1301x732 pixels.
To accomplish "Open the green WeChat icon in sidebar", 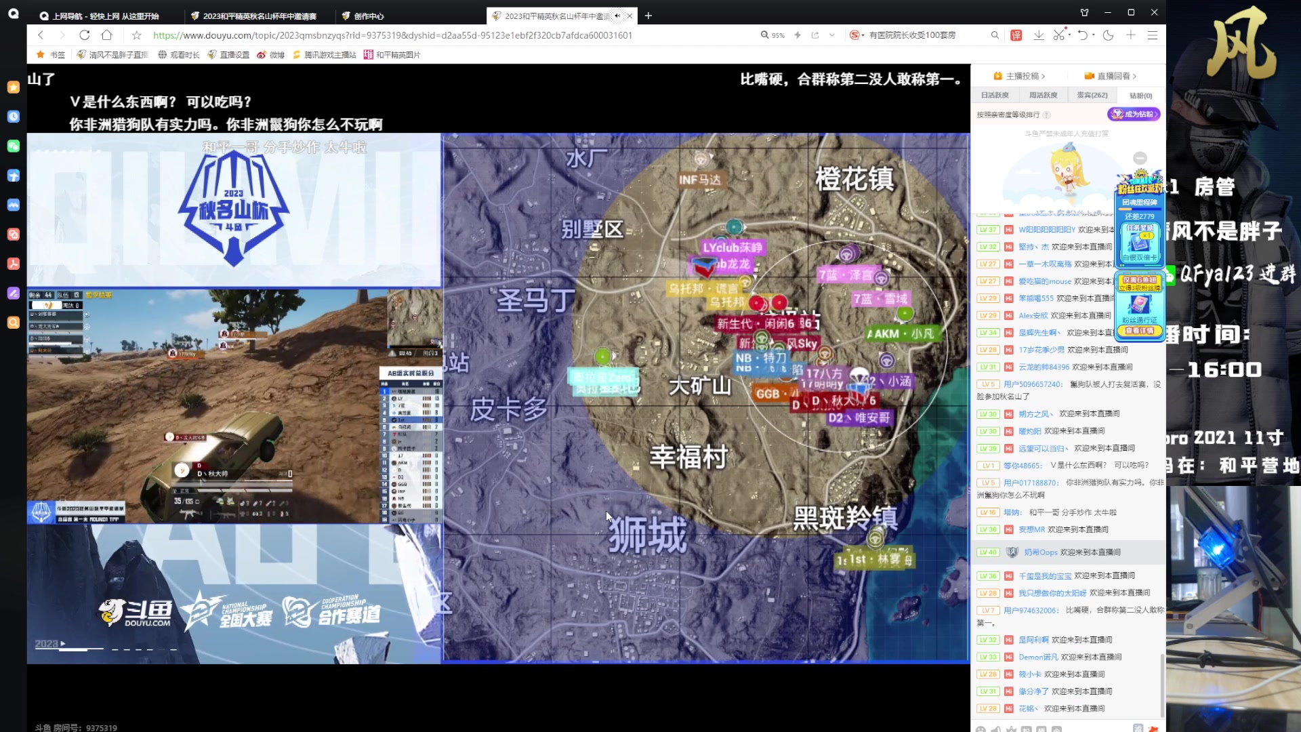I will click(x=14, y=146).
